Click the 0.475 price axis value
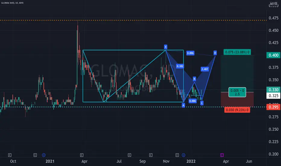The height and width of the screenshot is (166, 281). pyautogui.click(x=273, y=18)
